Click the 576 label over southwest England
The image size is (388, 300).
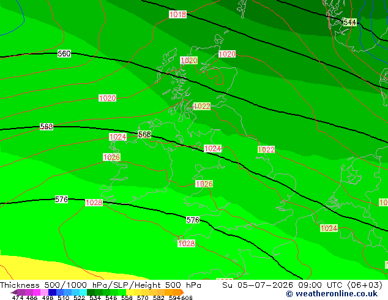[x=193, y=220]
